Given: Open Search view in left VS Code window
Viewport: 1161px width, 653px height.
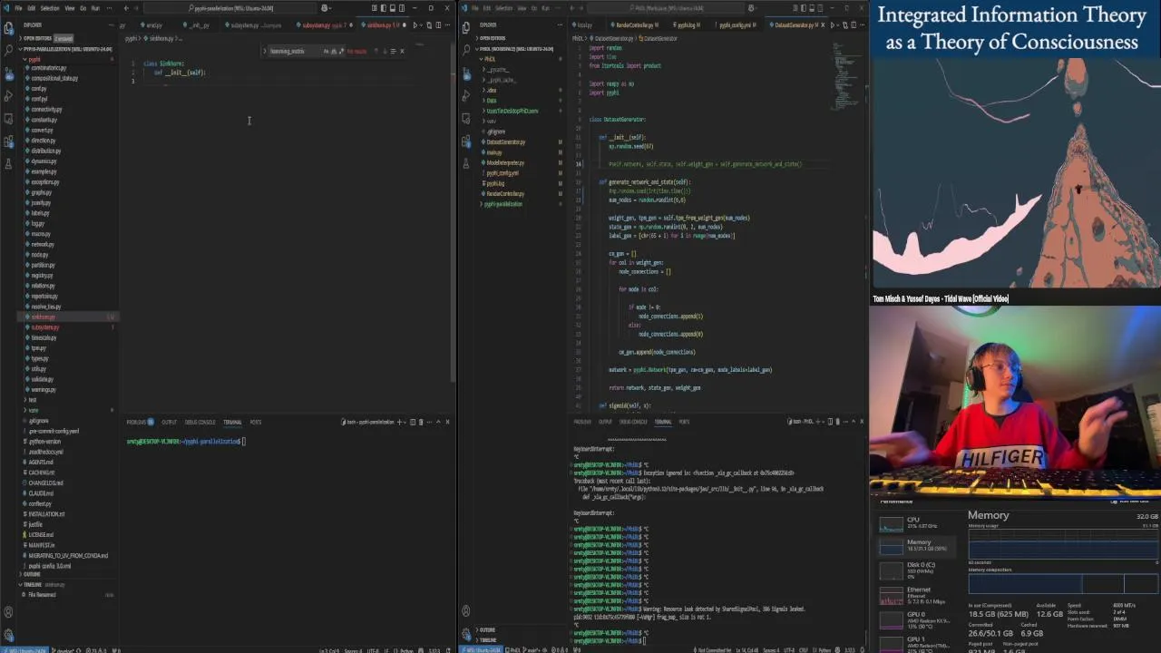Looking at the screenshot, I should coord(9,50).
